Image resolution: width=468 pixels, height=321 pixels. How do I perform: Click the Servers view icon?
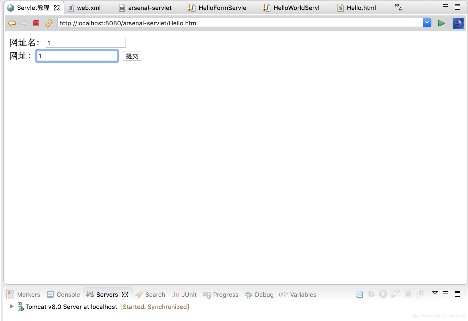pyautogui.click(x=90, y=295)
